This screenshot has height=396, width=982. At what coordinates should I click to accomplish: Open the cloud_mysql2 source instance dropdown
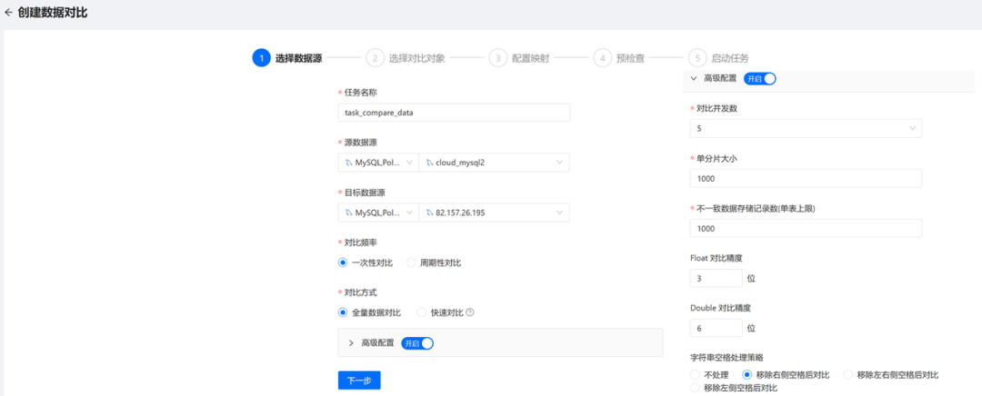494,163
